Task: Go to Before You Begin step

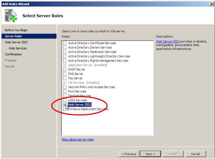Action: click(x=16, y=30)
